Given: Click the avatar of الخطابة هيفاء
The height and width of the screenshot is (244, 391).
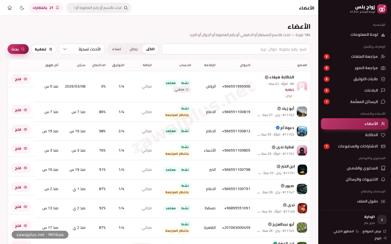Looking at the screenshot, I should pos(302,86).
